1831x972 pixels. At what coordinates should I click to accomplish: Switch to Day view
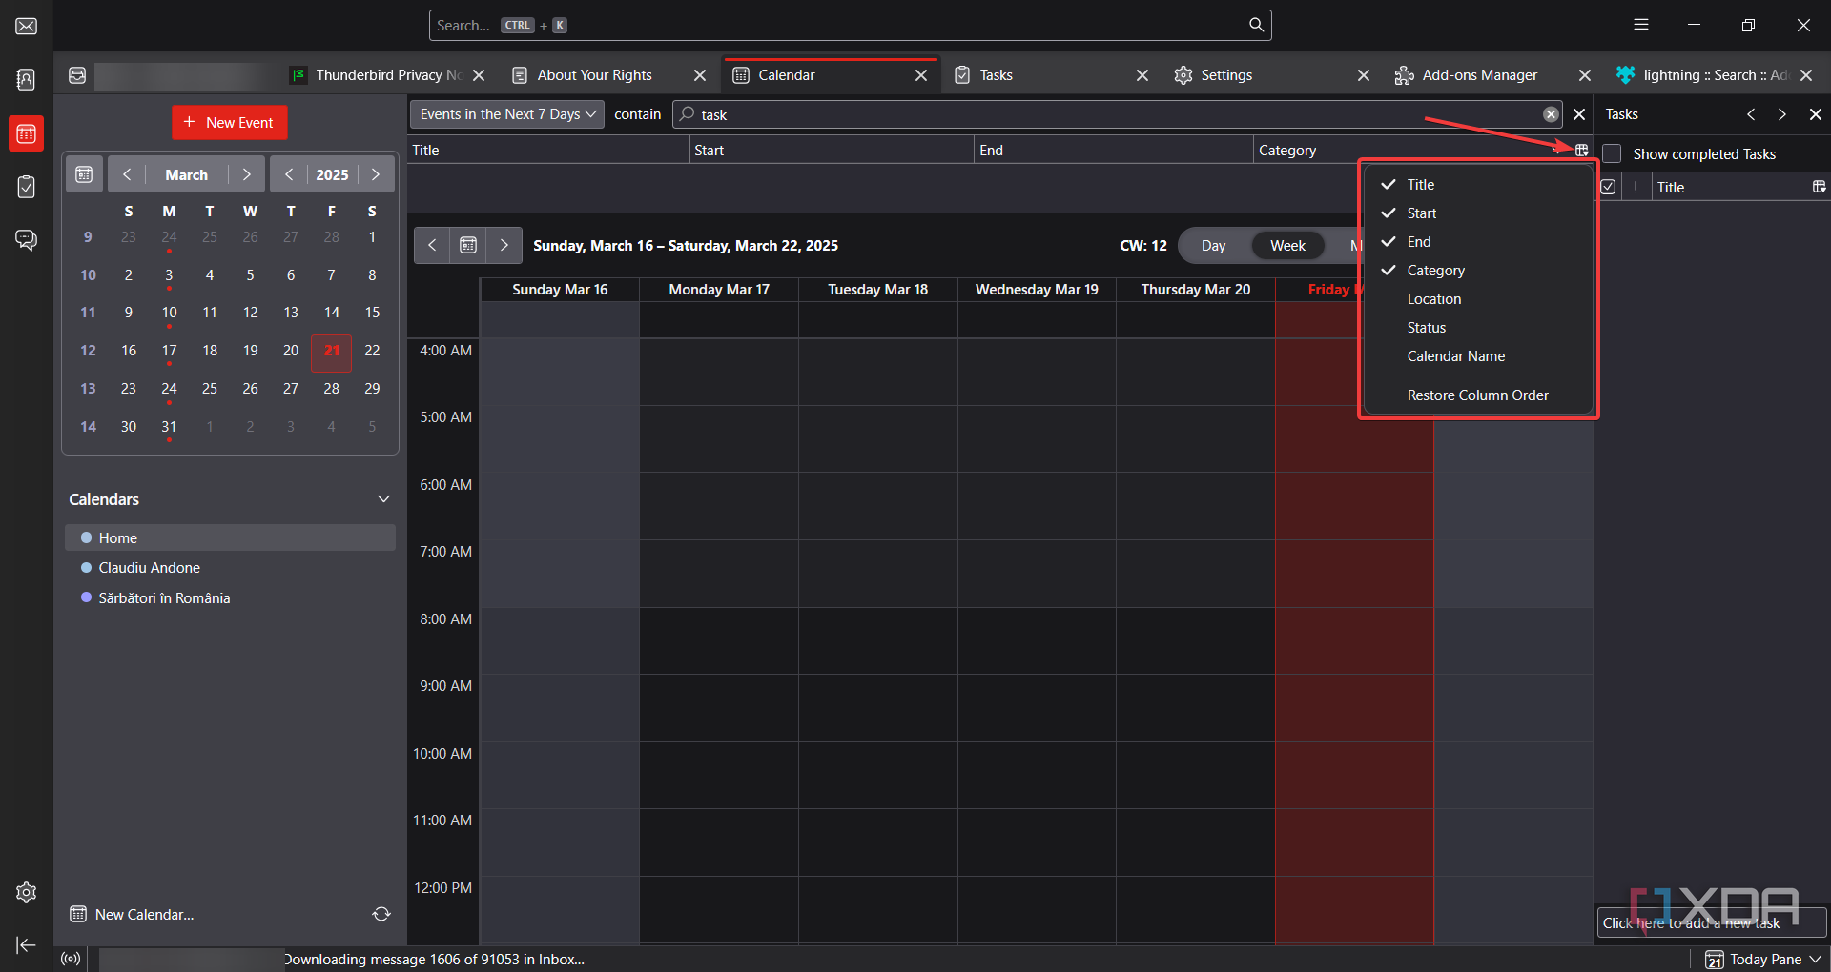1213,246
